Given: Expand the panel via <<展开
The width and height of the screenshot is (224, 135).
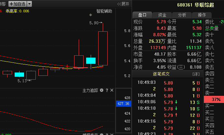Looking at the screenshot, I should [123, 4].
